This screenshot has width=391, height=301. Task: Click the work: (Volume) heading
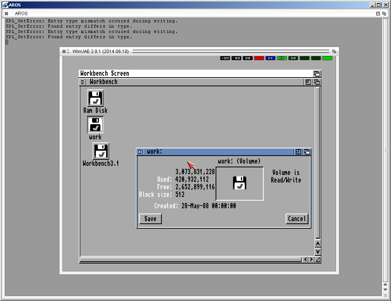pos(239,161)
